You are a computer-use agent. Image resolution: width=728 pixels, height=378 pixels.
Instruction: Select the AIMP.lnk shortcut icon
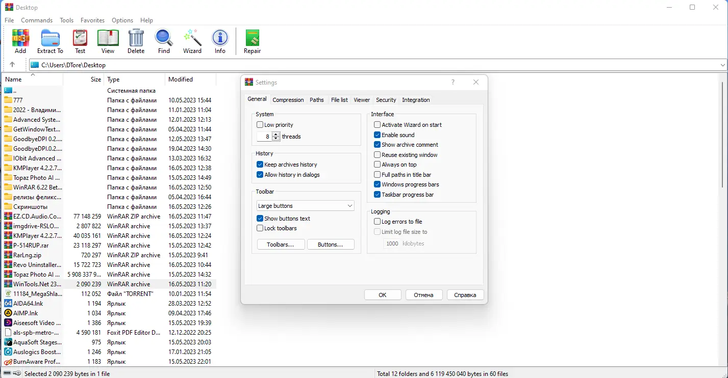pos(8,313)
